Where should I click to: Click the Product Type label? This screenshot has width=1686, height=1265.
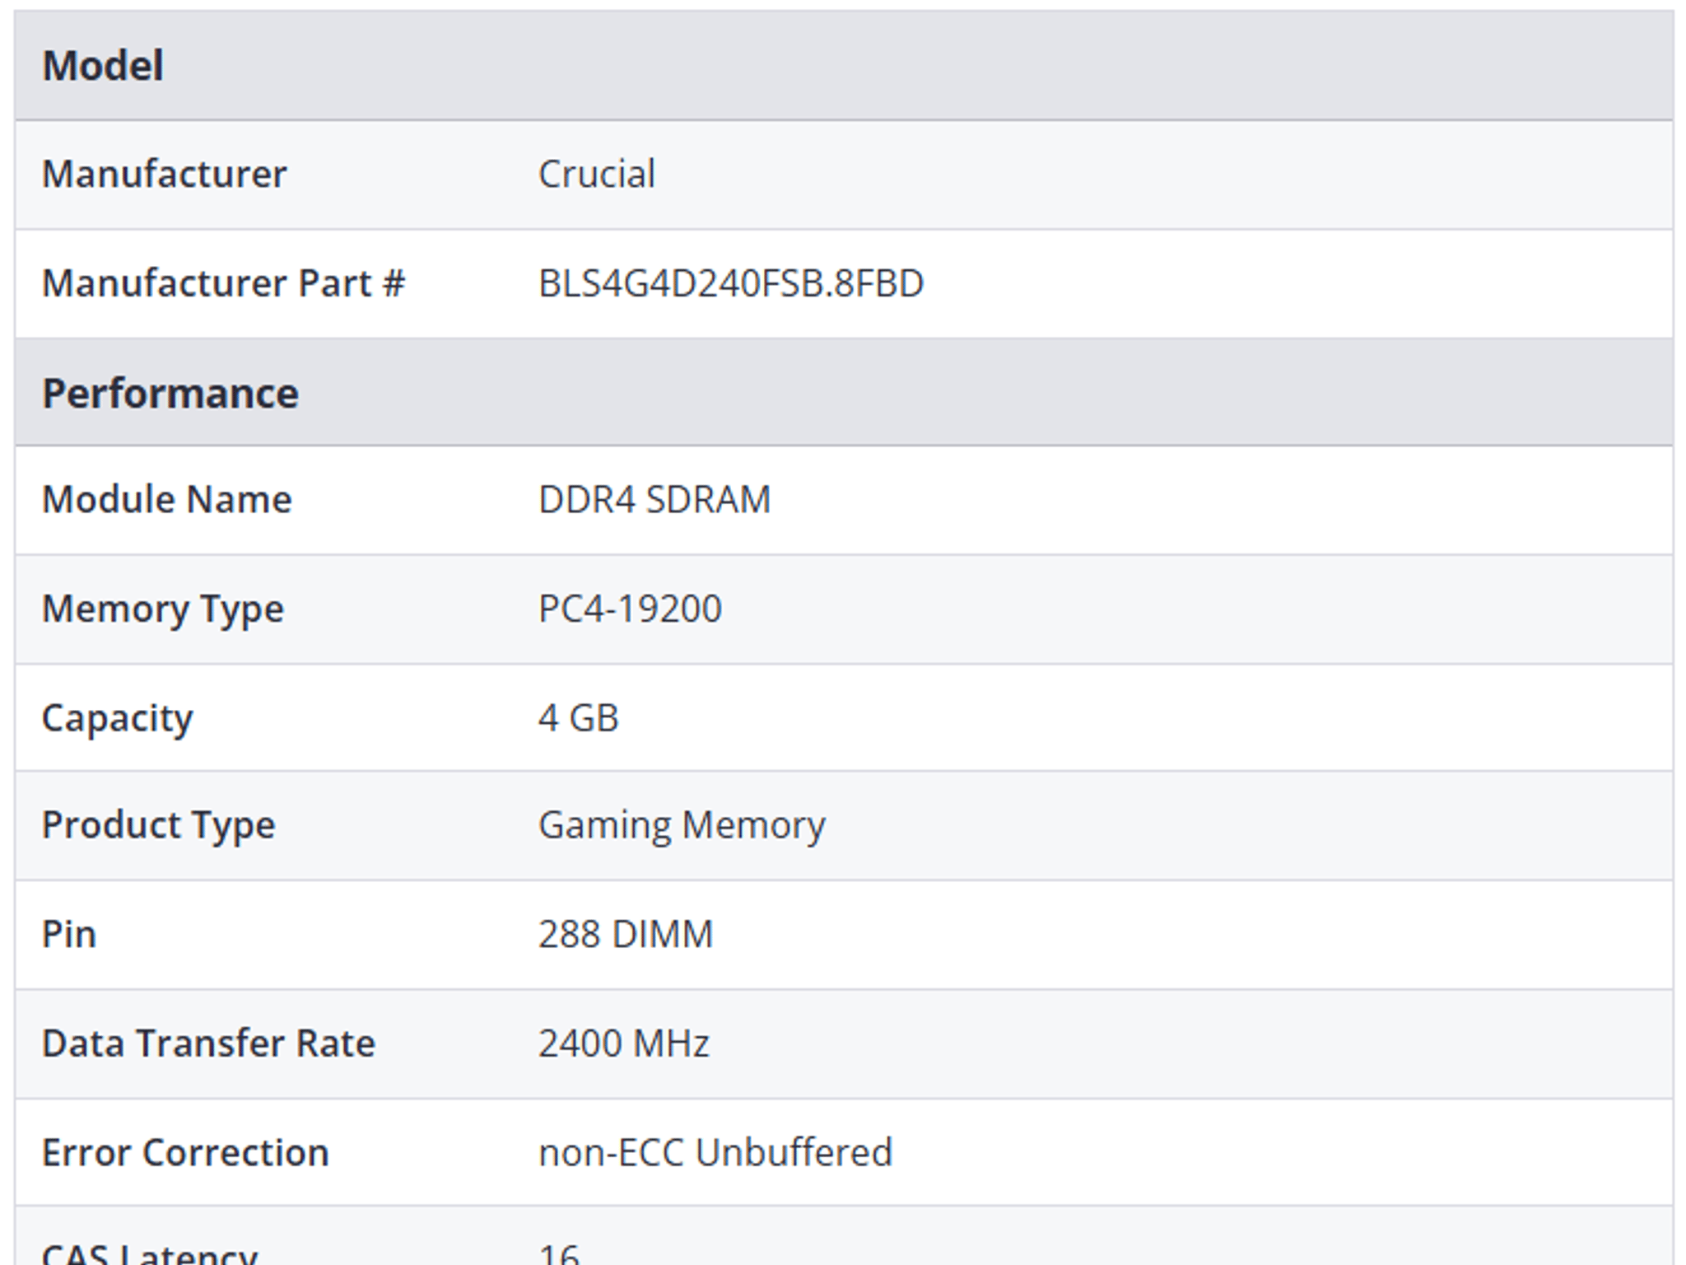pyautogui.click(x=159, y=826)
